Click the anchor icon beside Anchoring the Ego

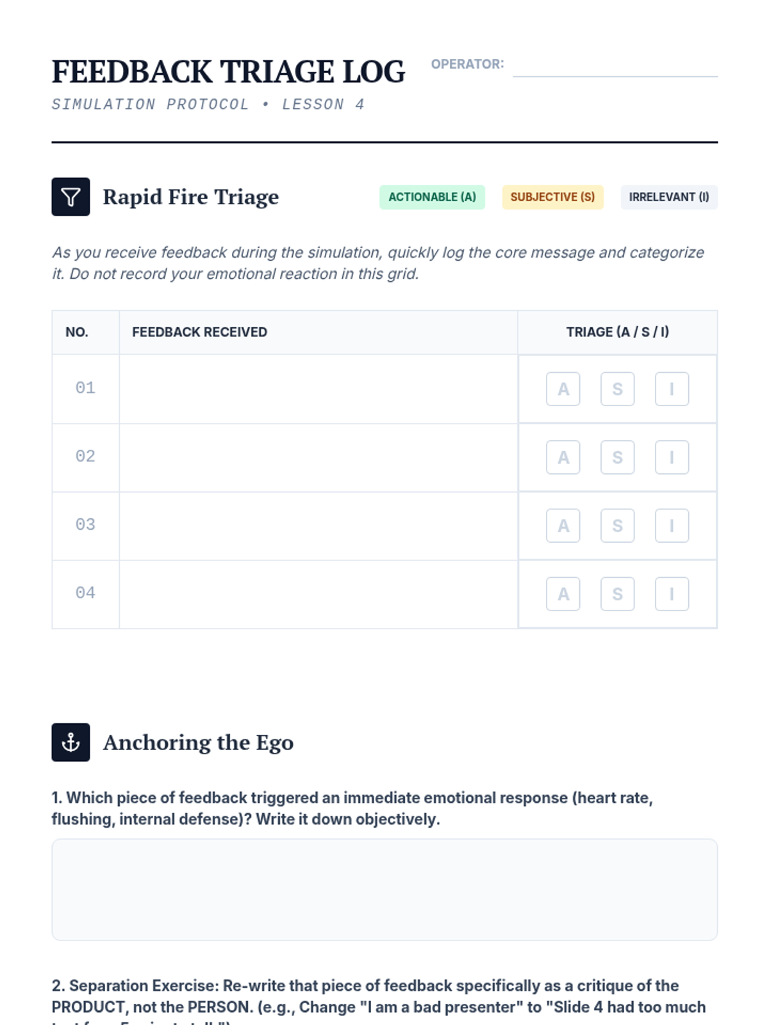click(x=70, y=742)
